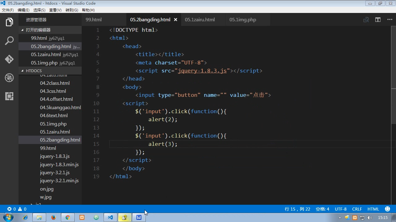Send feedback via smiley icon
Image resolution: width=396 pixels, height=222 pixels.
point(387,209)
